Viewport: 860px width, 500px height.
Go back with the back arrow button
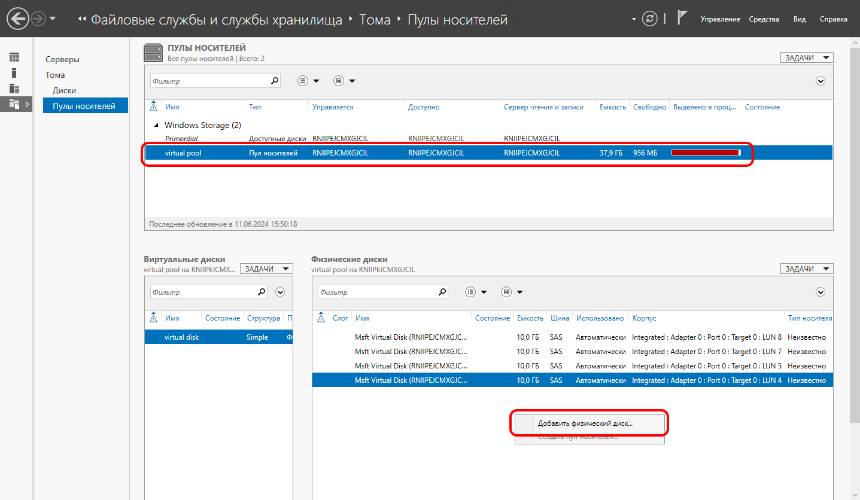(x=18, y=19)
